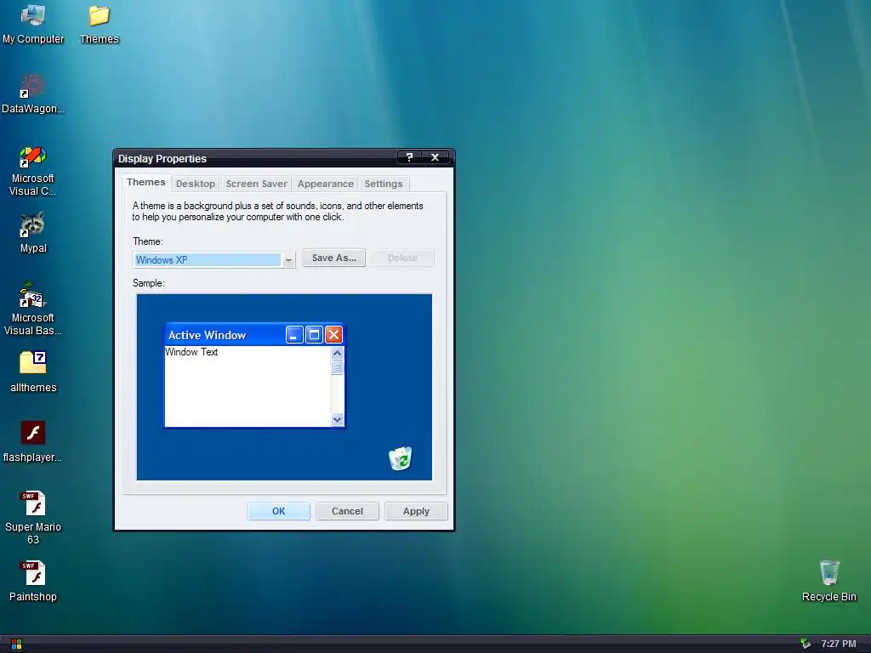Click the sample recycle bin icon
This screenshot has height=653, width=871.
point(401,458)
